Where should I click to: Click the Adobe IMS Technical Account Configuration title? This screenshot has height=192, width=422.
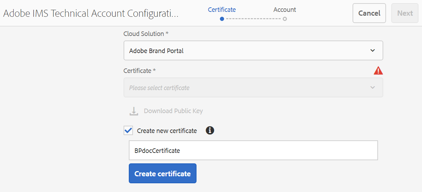(91, 13)
